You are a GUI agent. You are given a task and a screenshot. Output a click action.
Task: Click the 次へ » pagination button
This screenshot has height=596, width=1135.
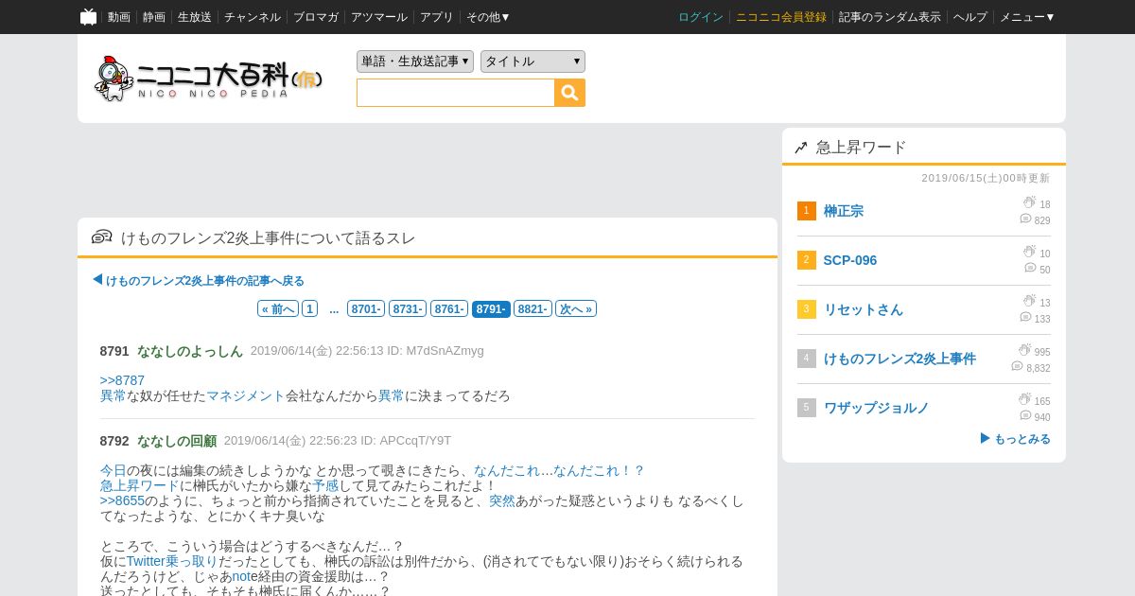point(576,309)
